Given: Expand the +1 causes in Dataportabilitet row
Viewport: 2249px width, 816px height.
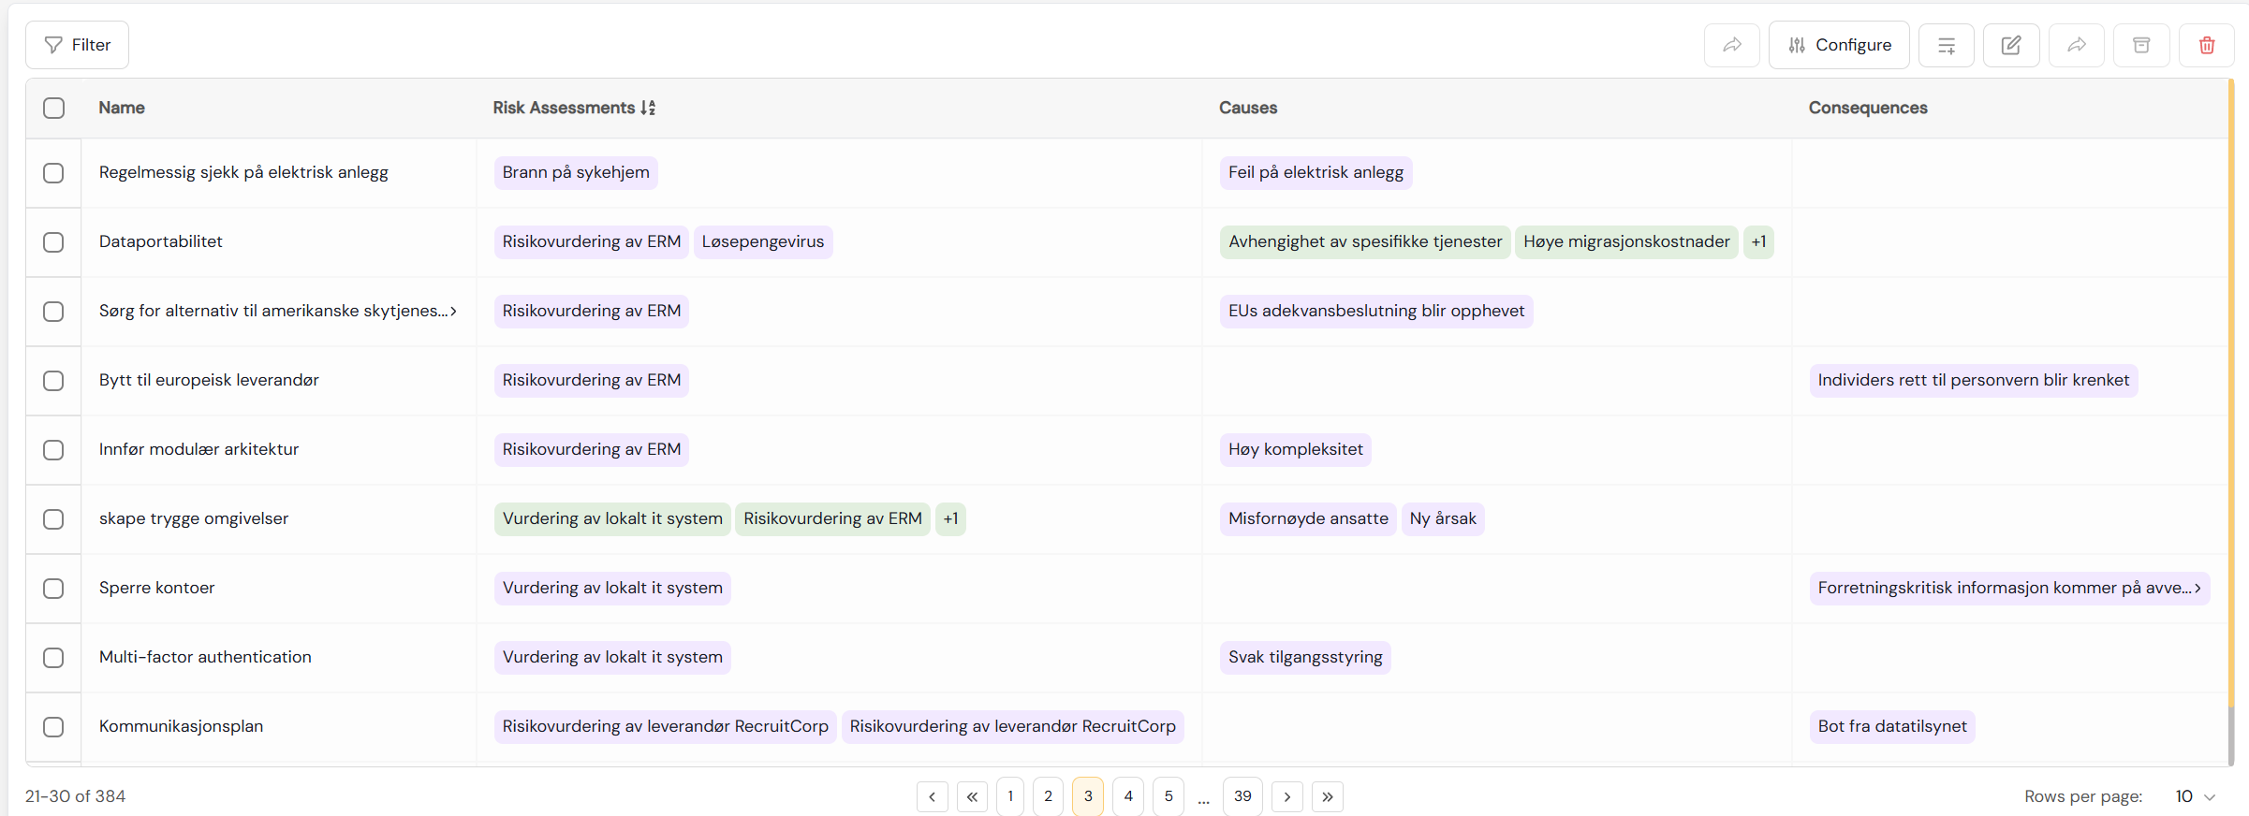Looking at the screenshot, I should tap(1758, 242).
